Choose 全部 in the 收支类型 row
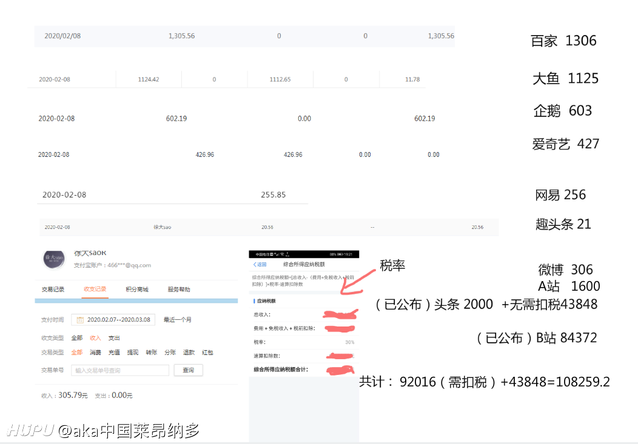This screenshot has height=444, width=638. (x=77, y=338)
